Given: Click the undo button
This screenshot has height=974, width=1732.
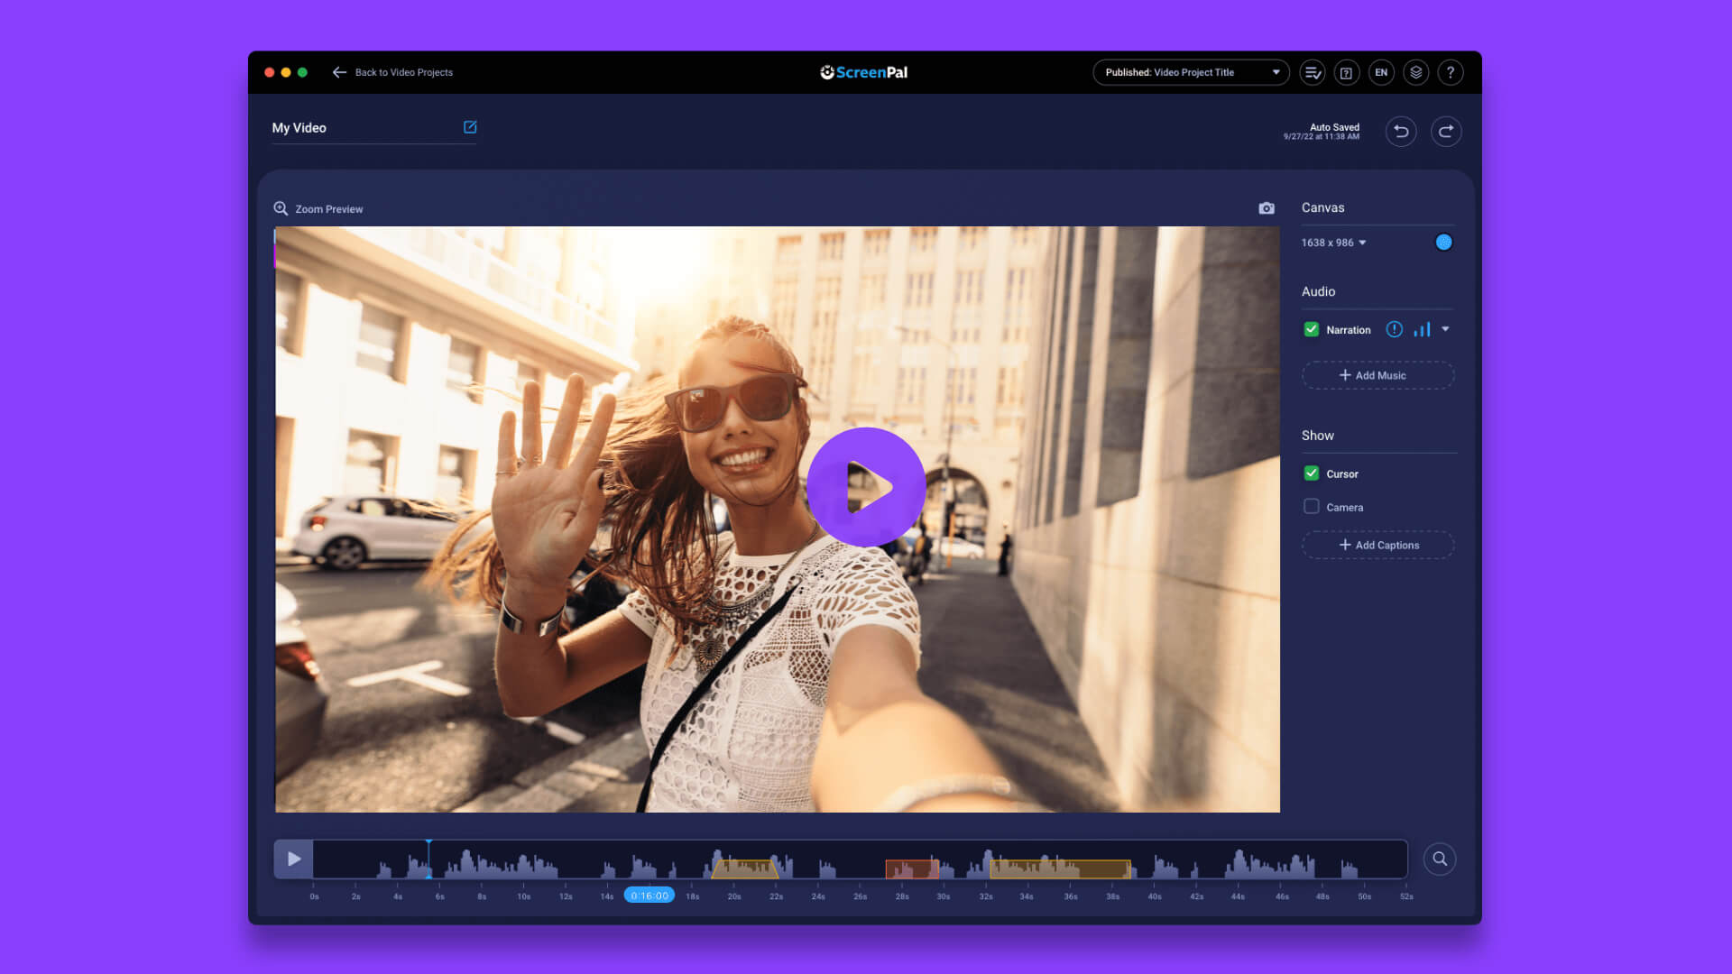Looking at the screenshot, I should click(1401, 131).
